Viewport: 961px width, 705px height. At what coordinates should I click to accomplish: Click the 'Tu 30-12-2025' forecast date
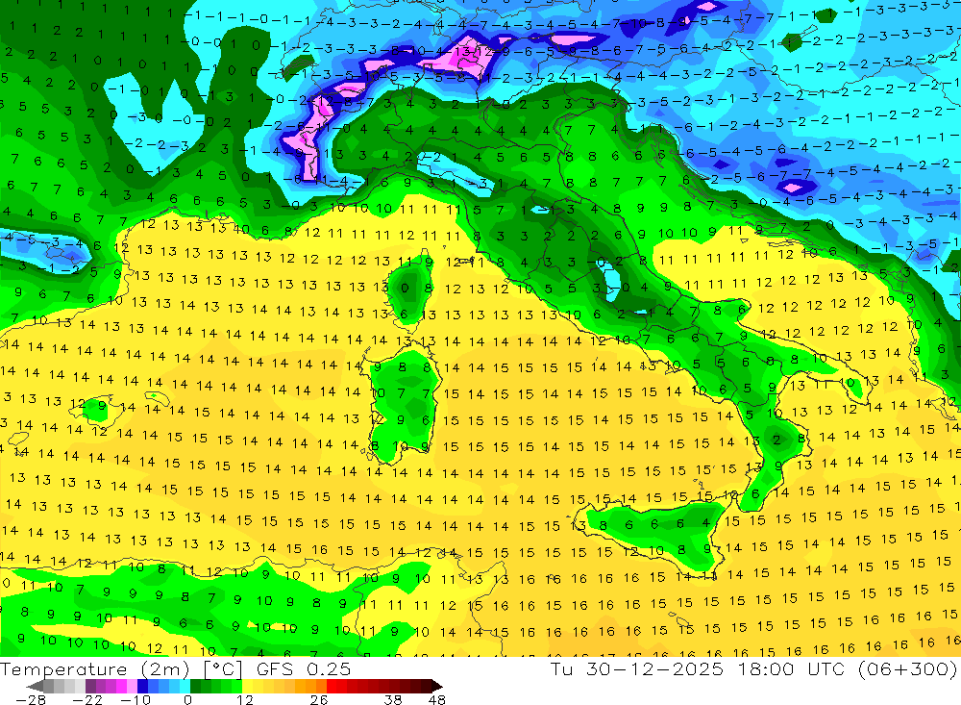pyautogui.click(x=636, y=669)
